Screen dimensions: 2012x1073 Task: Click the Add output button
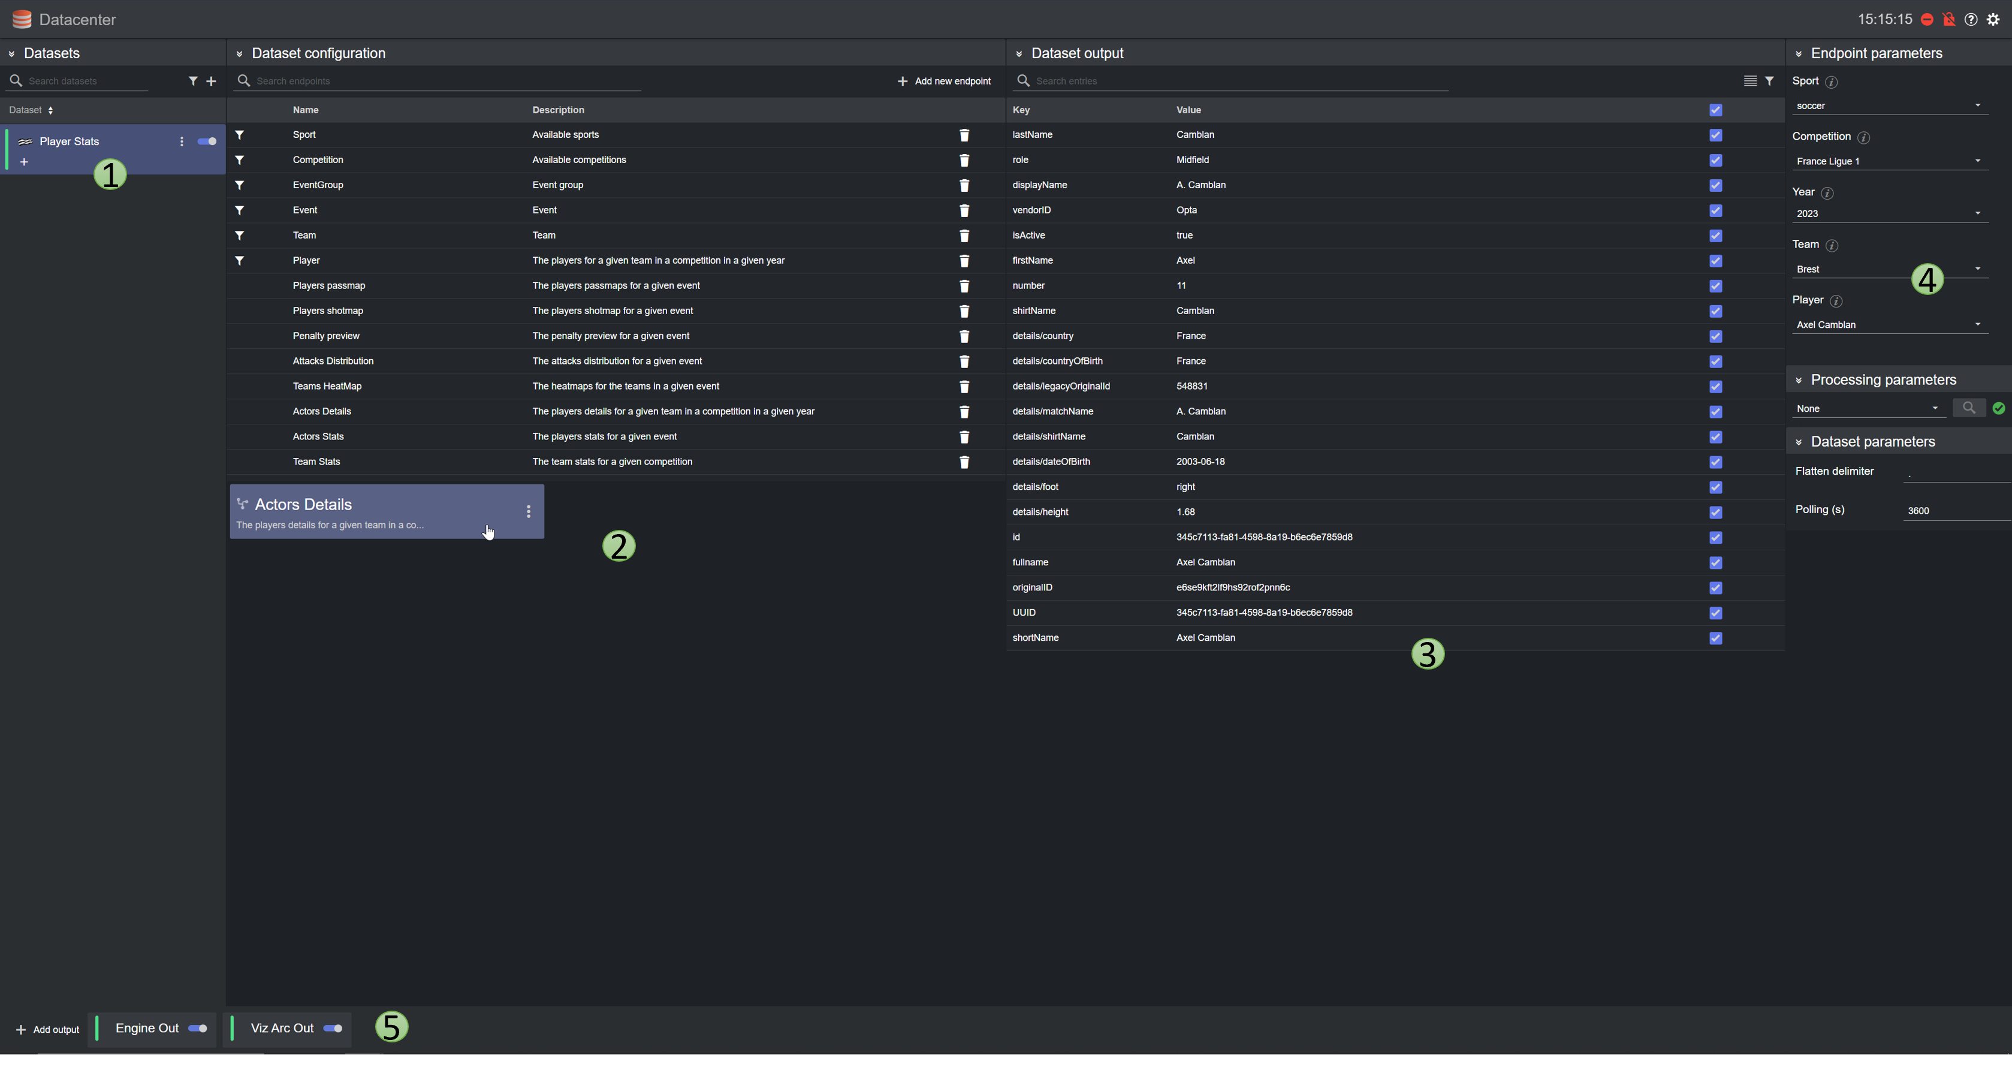pos(47,1029)
